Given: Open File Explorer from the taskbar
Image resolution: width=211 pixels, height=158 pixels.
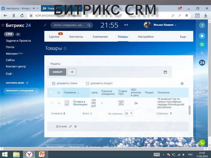Looking at the screenshot, I should point(16,154).
